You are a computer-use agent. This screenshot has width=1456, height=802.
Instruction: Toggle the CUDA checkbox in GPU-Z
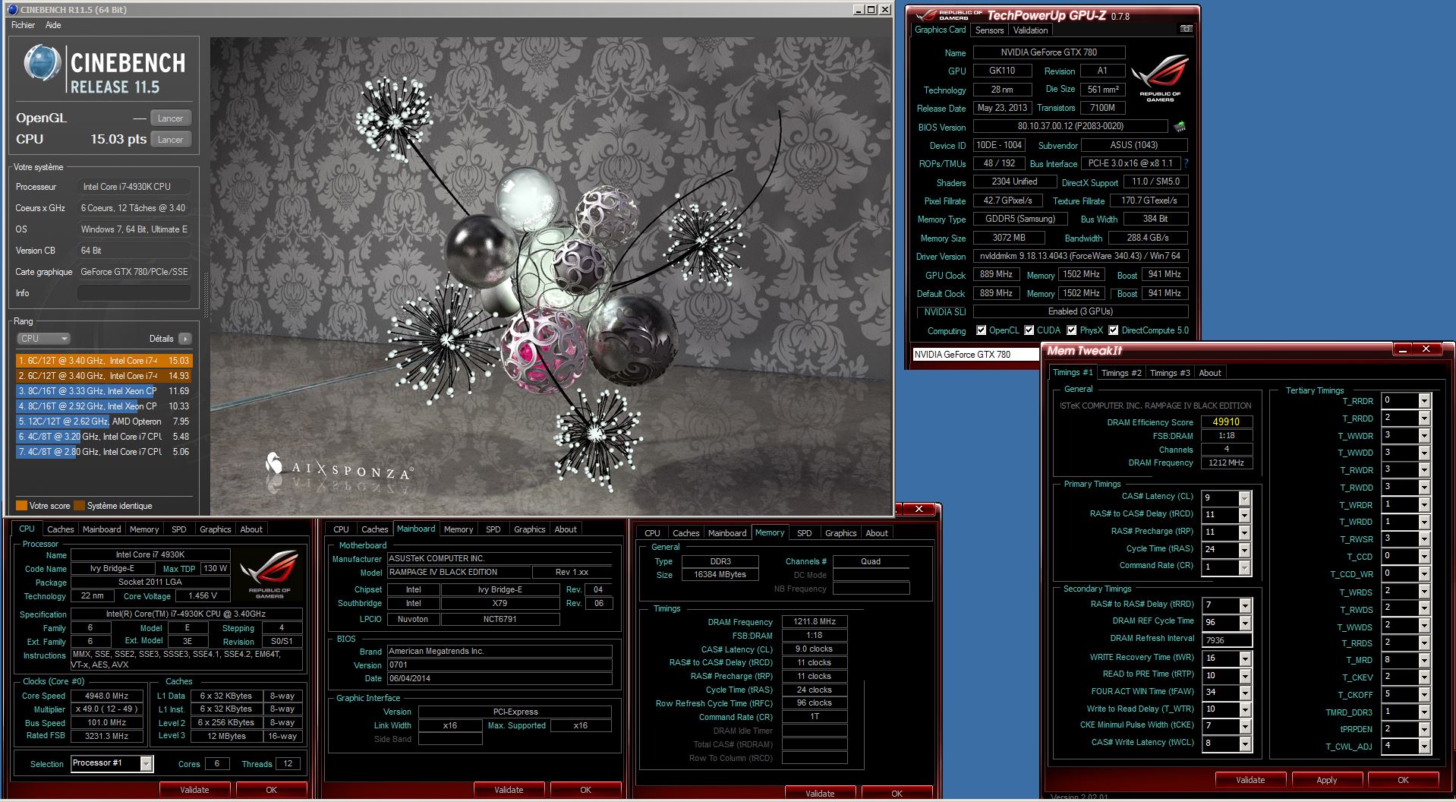[1029, 330]
